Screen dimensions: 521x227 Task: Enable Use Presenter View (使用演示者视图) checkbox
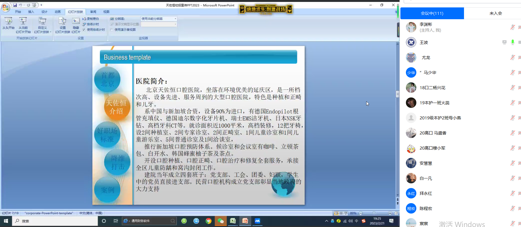click(112, 30)
